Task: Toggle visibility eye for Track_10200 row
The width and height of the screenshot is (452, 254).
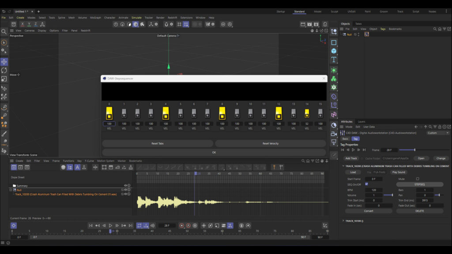Action: click(x=125, y=194)
